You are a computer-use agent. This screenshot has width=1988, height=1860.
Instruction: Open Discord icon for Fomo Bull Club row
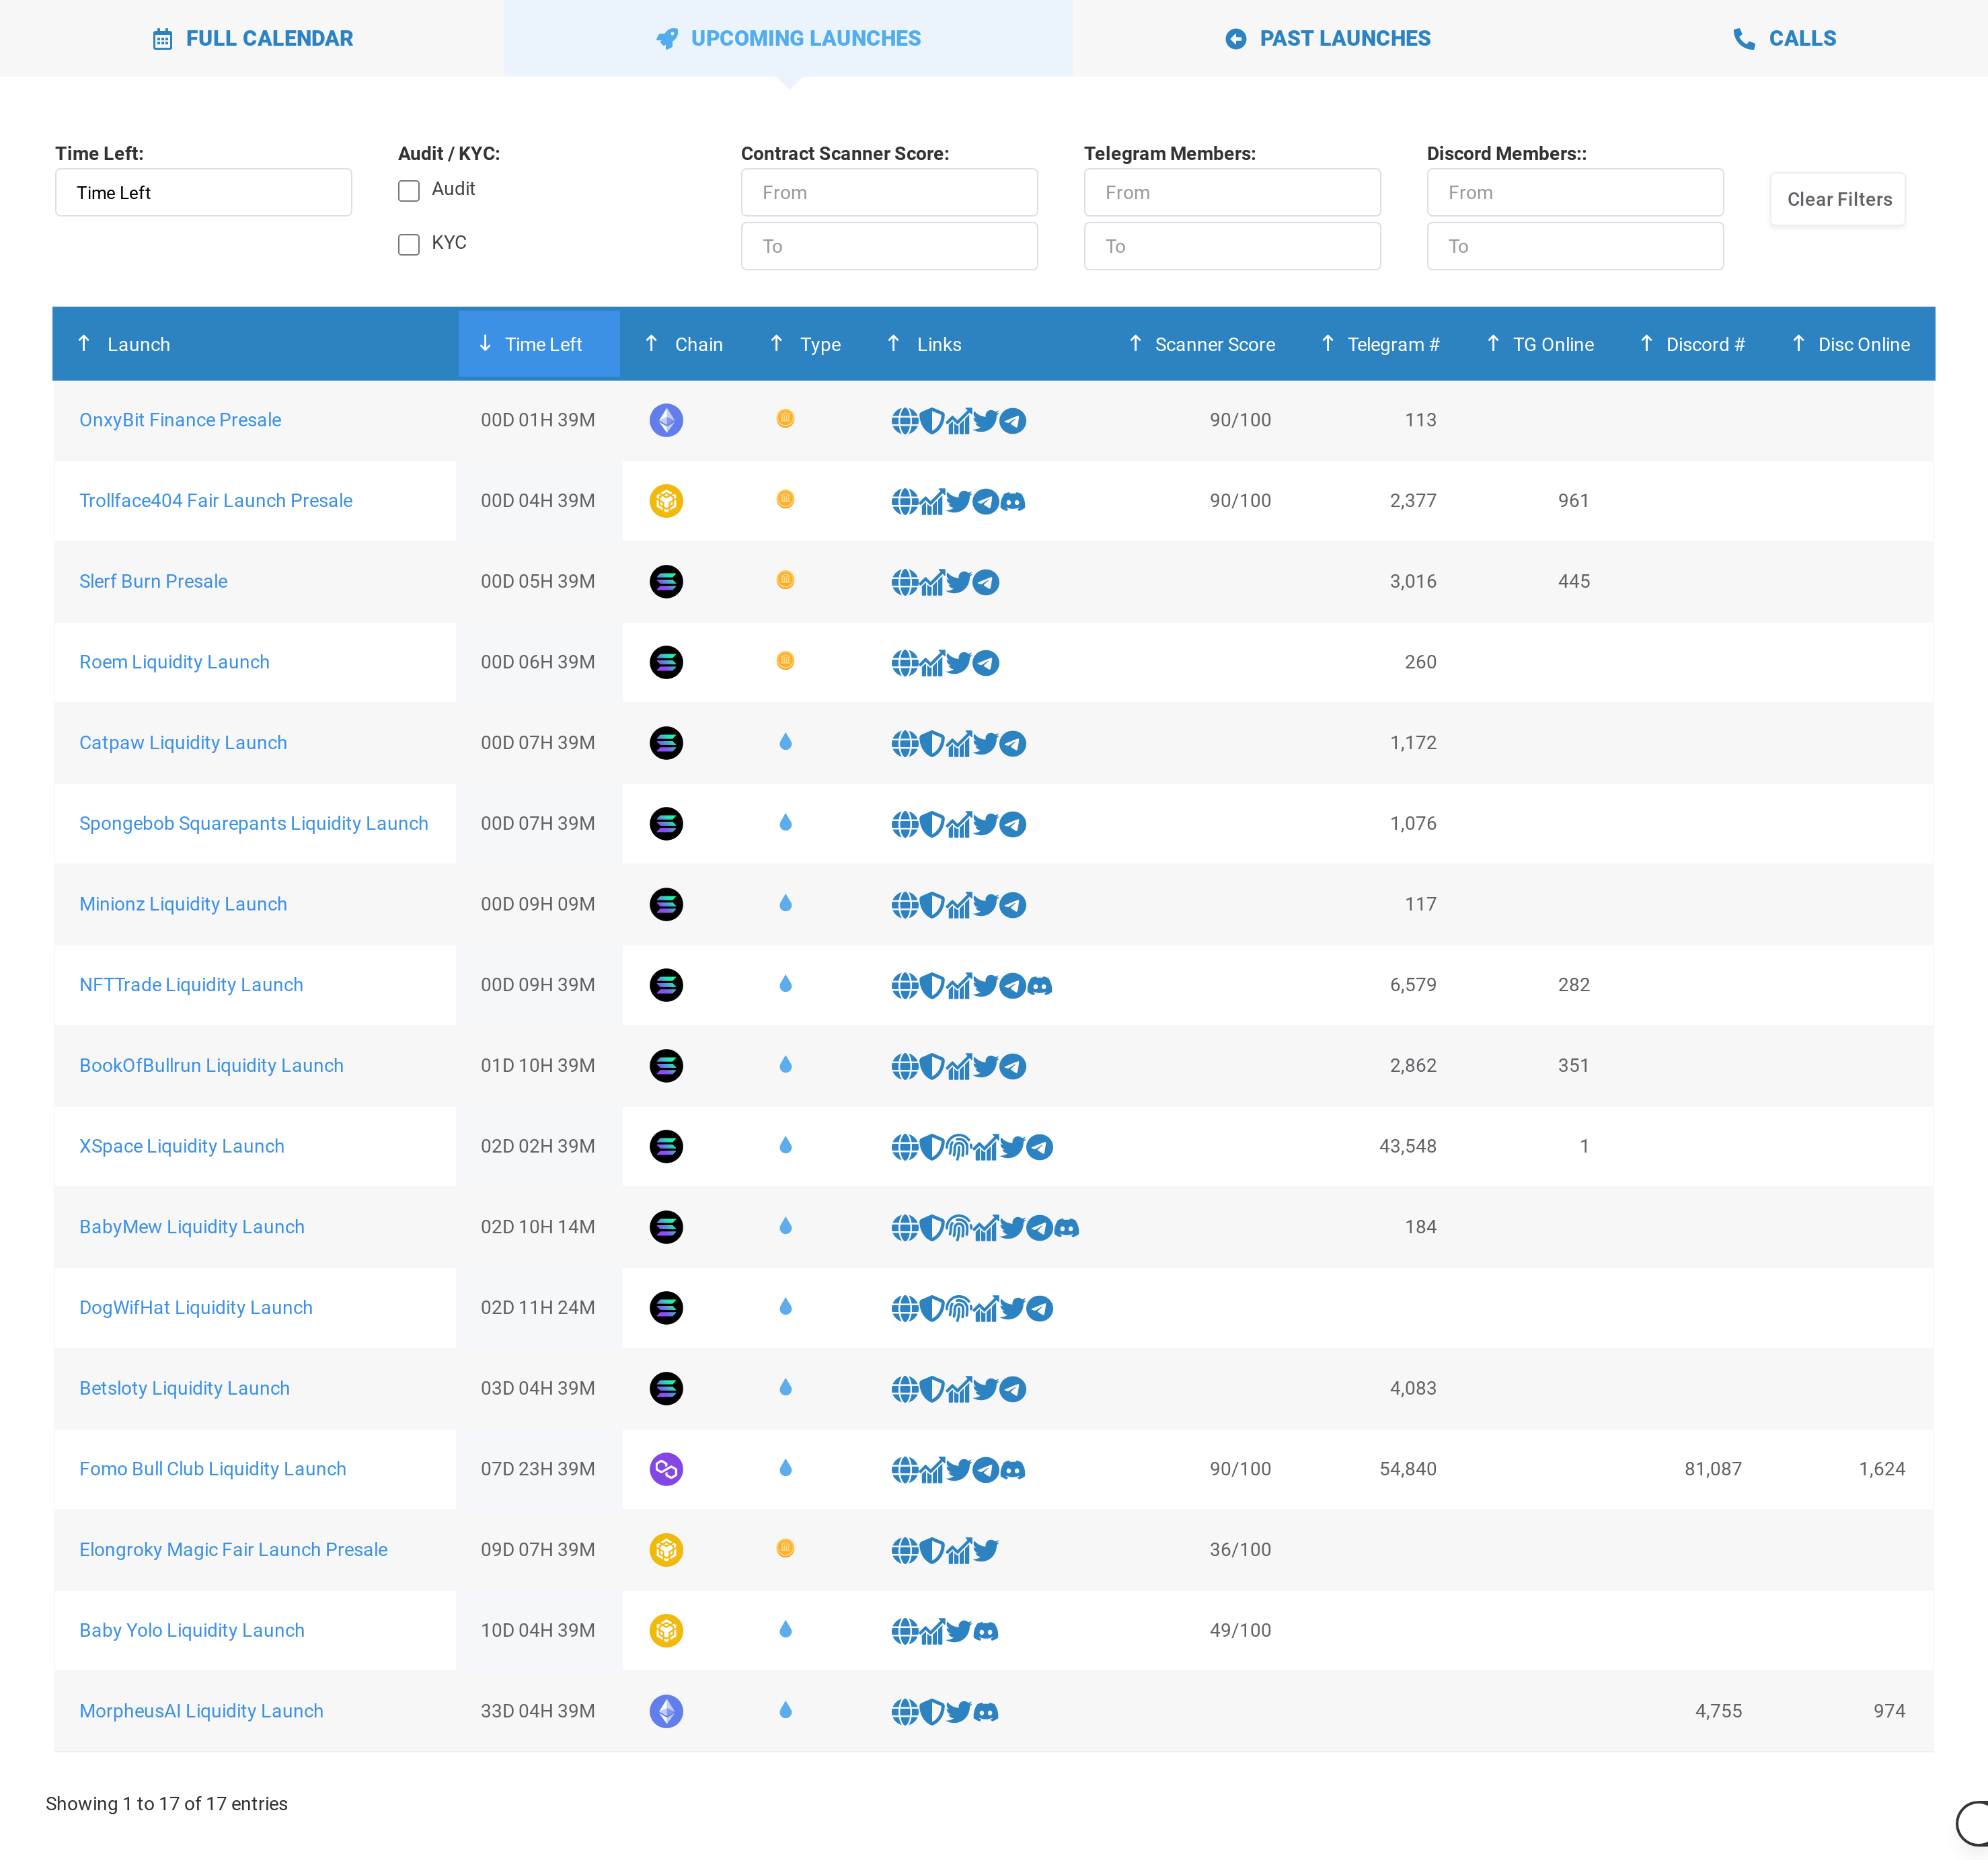click(x=1012, y=1470)
